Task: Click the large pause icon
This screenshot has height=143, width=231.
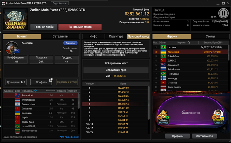Action: tap(223, 13)
